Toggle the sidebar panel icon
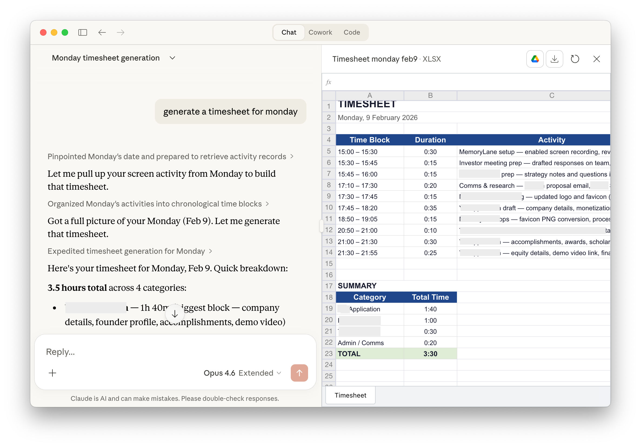The height and width of the screenshot is (447, 641). click(83, 32)
